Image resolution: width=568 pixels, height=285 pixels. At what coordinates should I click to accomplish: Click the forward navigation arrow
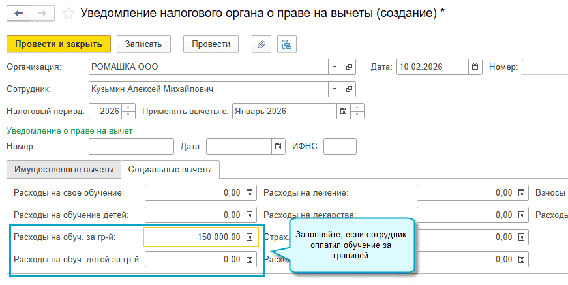click(x=42, y=13)
